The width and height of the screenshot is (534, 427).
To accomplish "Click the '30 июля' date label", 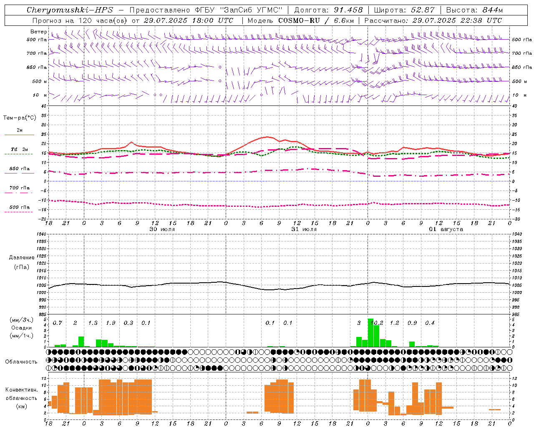I will 162,229.
